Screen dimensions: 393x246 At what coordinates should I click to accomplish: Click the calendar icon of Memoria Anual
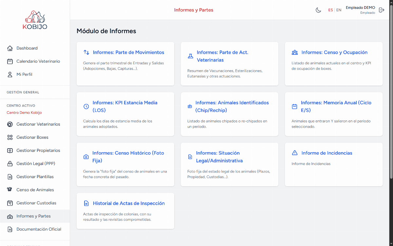294,107
